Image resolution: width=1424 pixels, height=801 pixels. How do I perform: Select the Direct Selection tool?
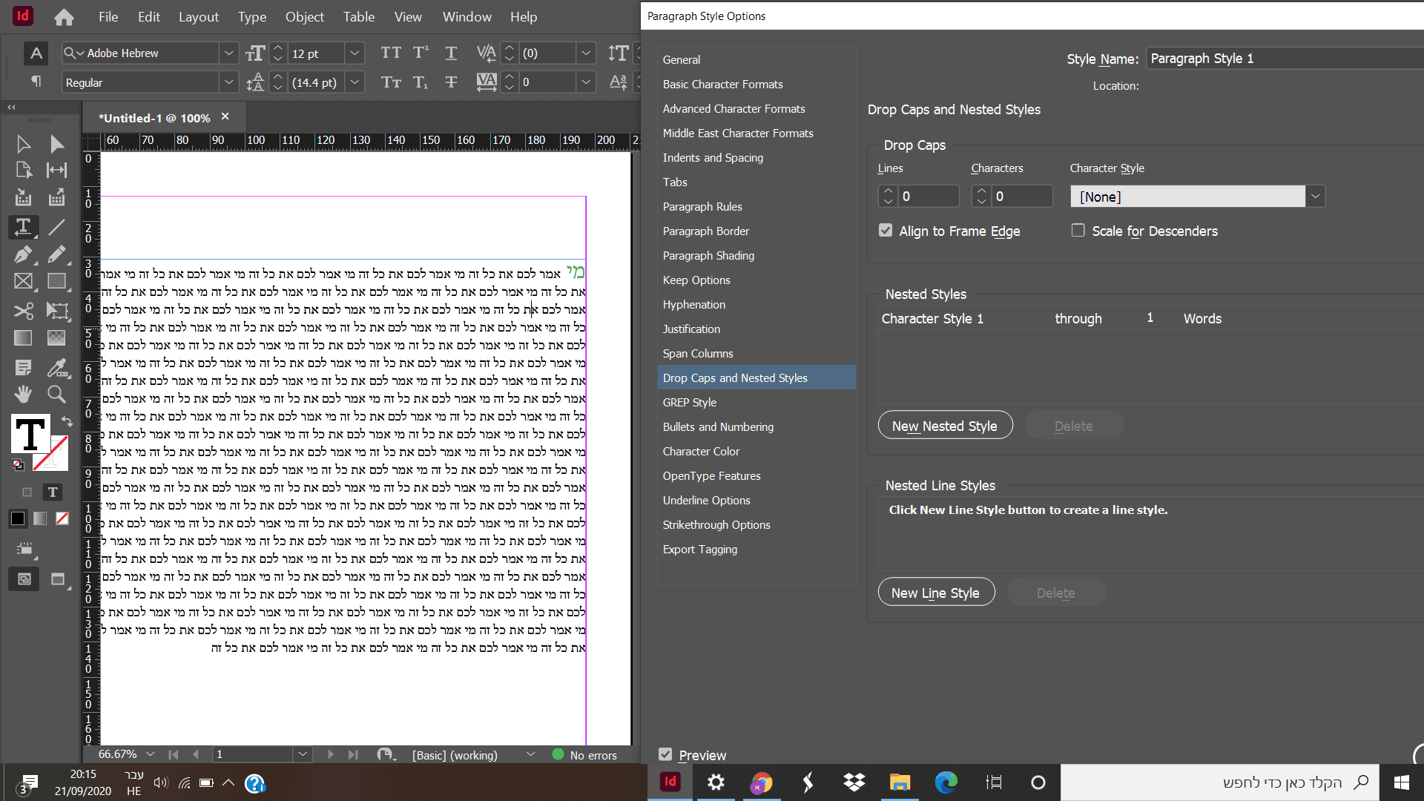(56, 143)
